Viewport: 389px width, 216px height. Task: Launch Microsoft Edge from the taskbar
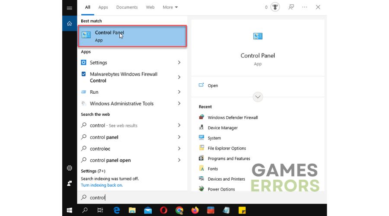tap(117, 210)
